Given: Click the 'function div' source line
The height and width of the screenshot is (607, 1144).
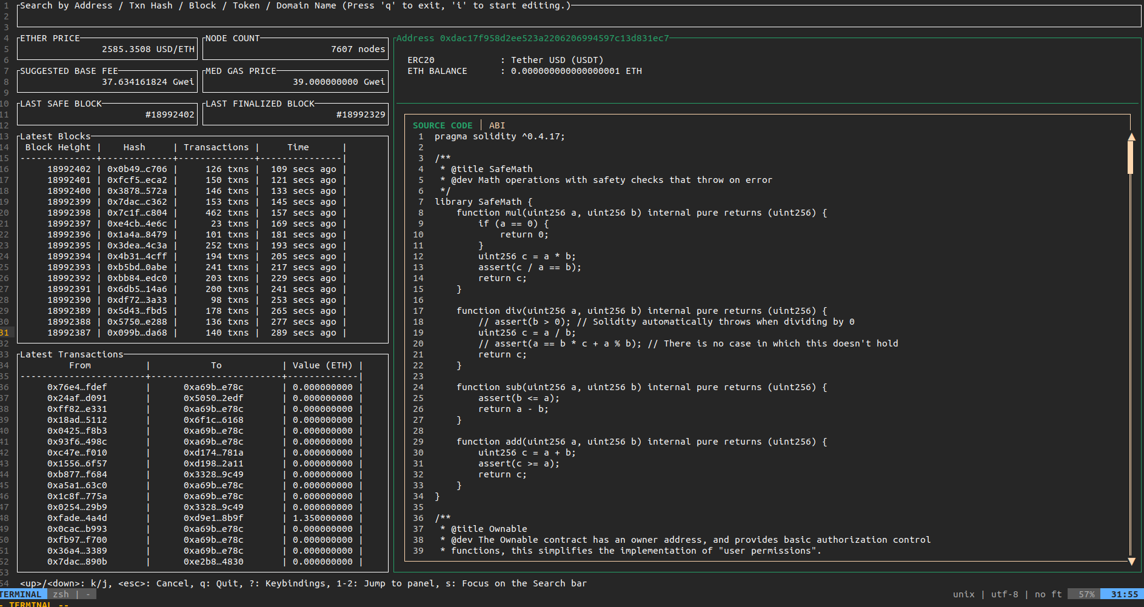Looking at the screenshot, I should (x=642, y=311).
